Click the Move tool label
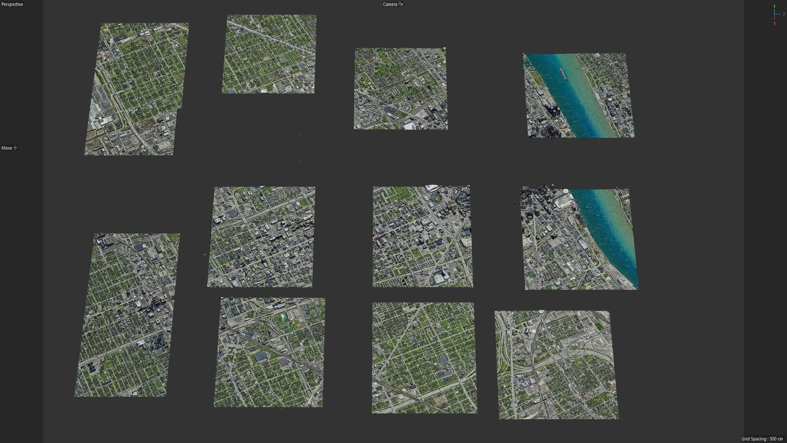 coord(7,148)
